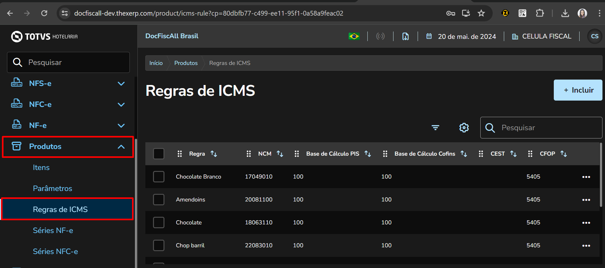The image size is (605, 268).
Task: Focus the table Pesquisar search field
Action: [541, 128]
